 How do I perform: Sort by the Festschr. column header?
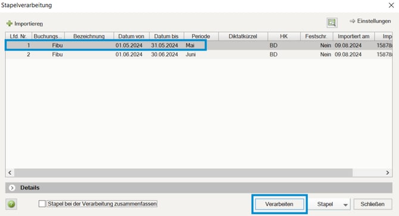(317, 36)
